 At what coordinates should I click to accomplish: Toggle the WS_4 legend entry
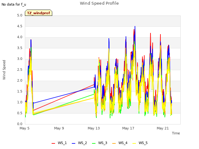tap(120, 143)
